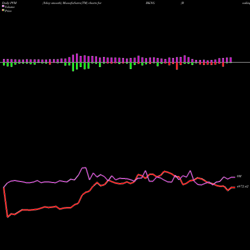Click the peak of the magenta volume line

(84, 167)
